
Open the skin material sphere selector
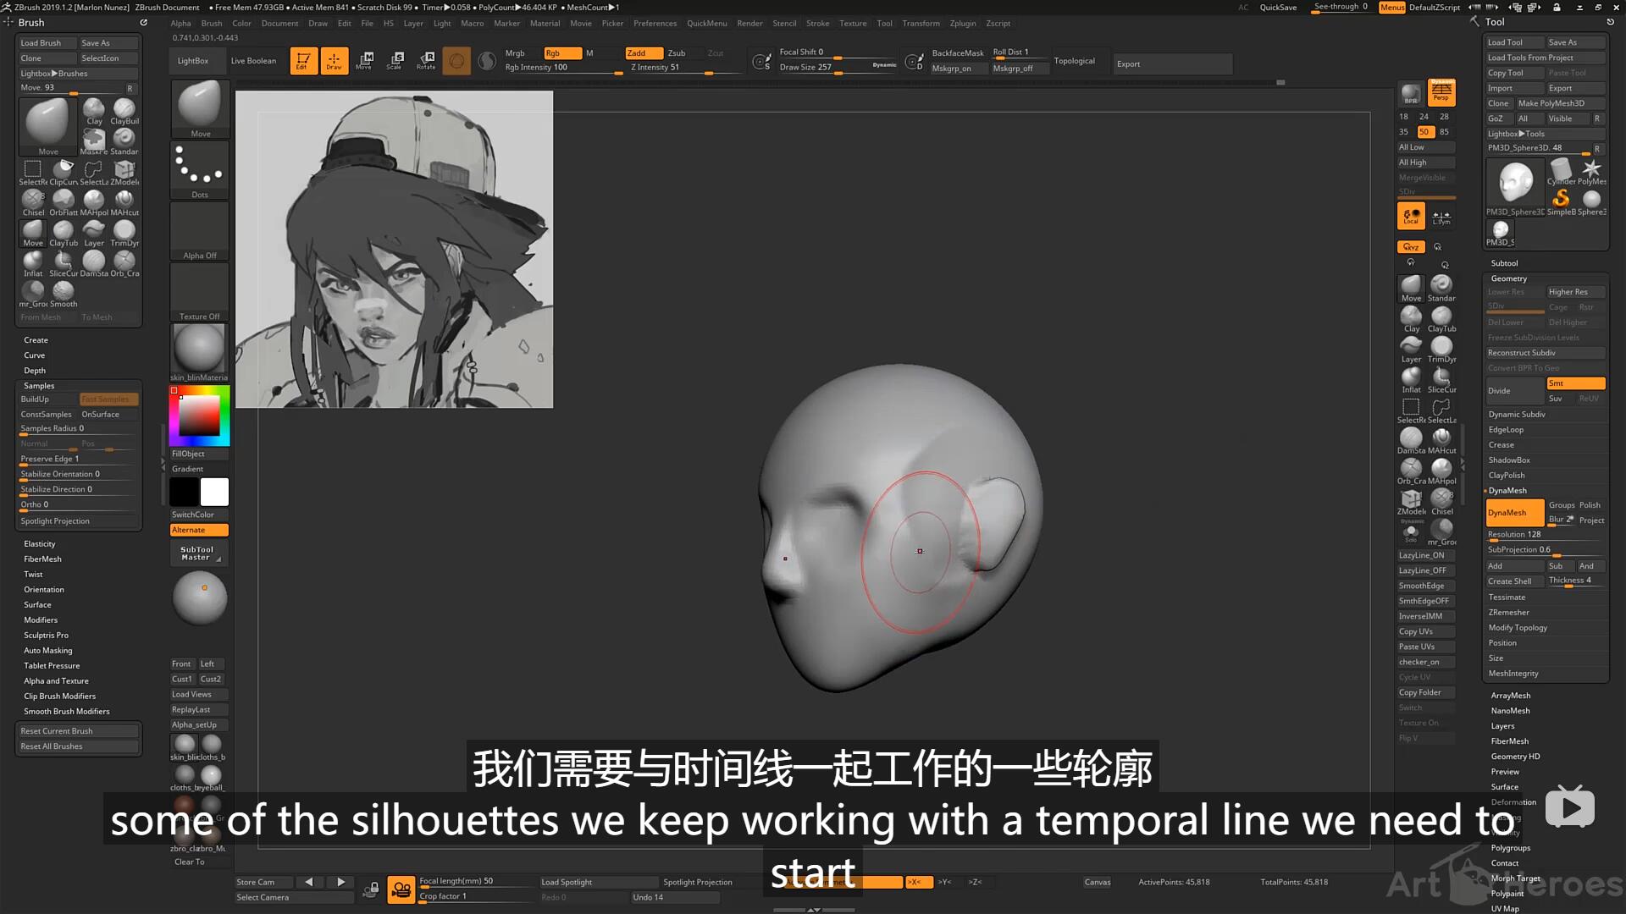click(200, 353)
